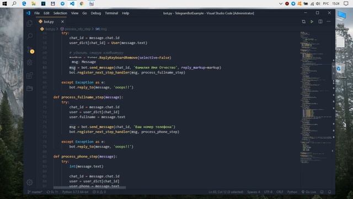The image size is (353, 199).
Task: Open the Search view in the activity bar
Action: [29, 36]
